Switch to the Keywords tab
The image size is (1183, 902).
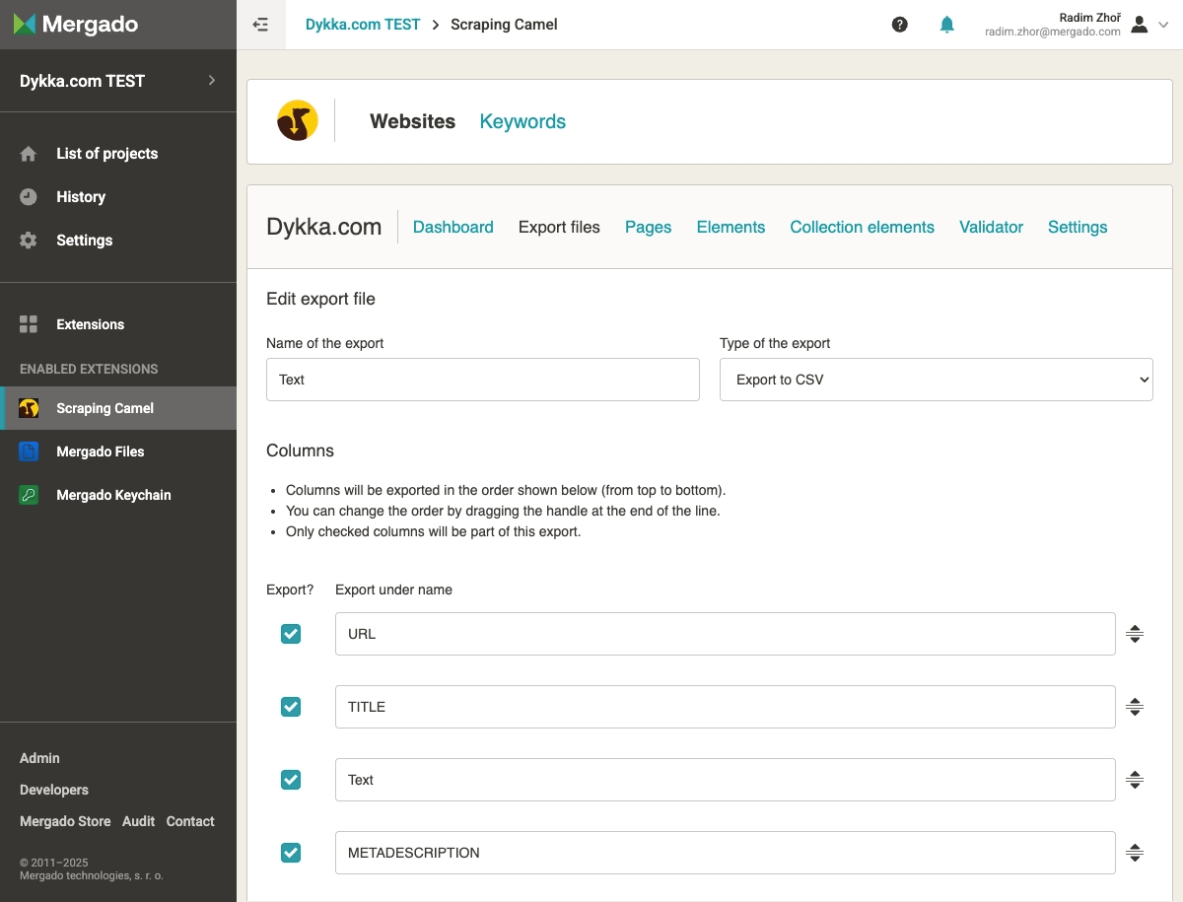tap(522, 122)
